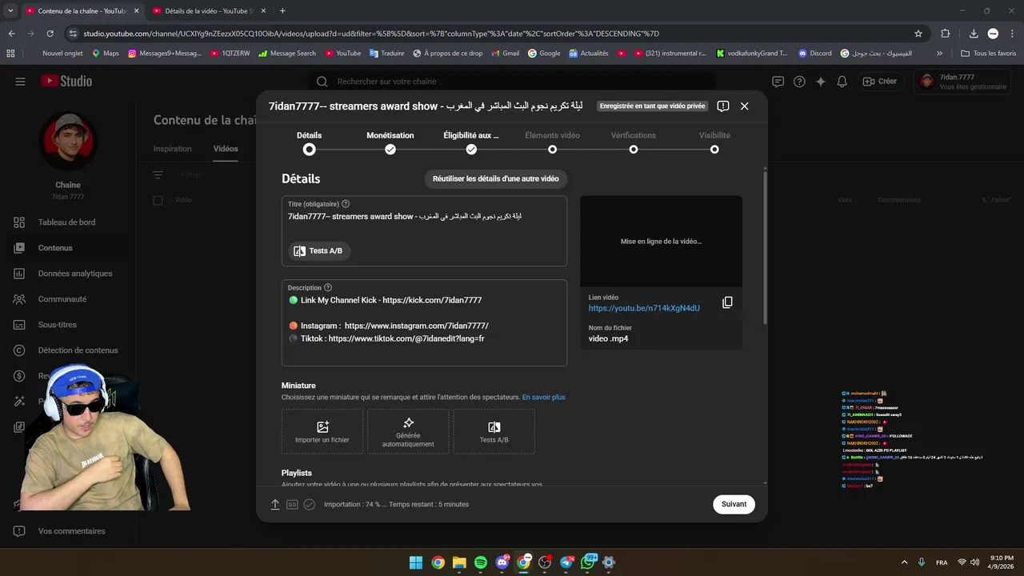Click the video upload preview thumbnail
Image resolution: width=1024 pixels, height=576 pixels.
coord(661,242)
